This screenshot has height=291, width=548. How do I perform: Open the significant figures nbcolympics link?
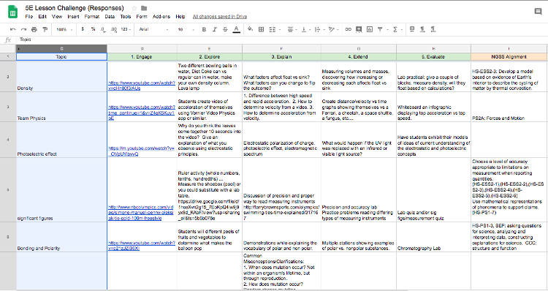click(x=141, y=213)
